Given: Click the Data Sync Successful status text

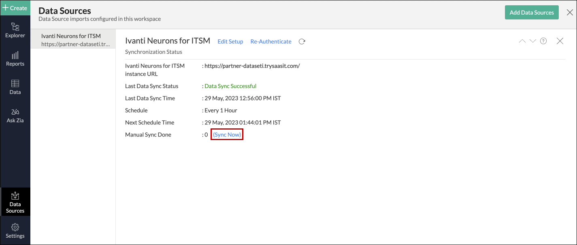Looking at the screenshot, I should (230, 86).
